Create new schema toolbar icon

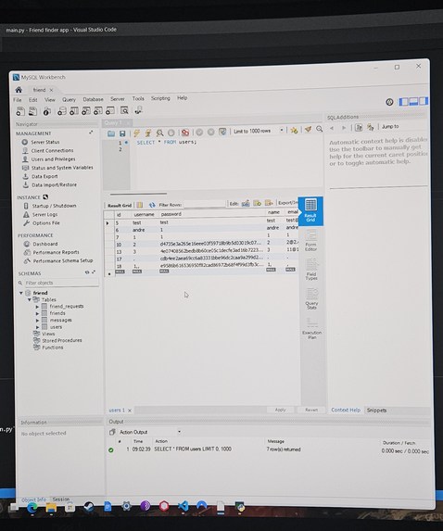[x=62, y=110]
